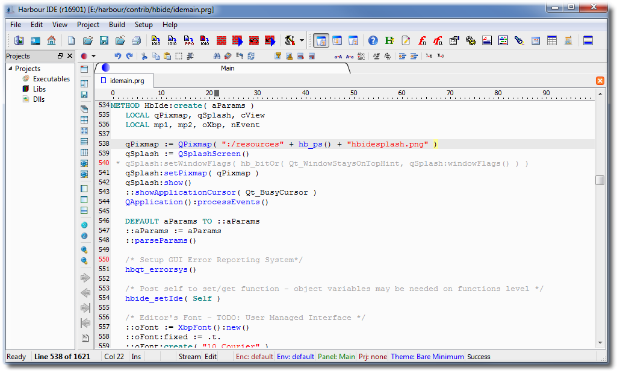The width and height of the screenshot is (620, 373).
Task: Open the tools icon dropdown arrow
Action: coord(302,41)
